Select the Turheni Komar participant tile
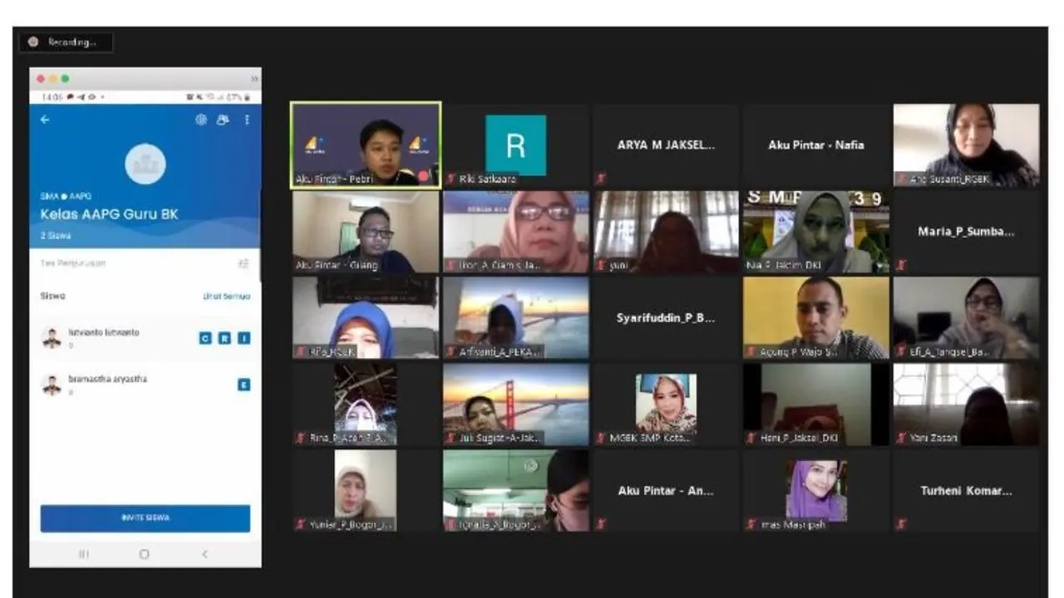Image resolution: width=1064 pixels, height=598 pixels. coord(967,491)
